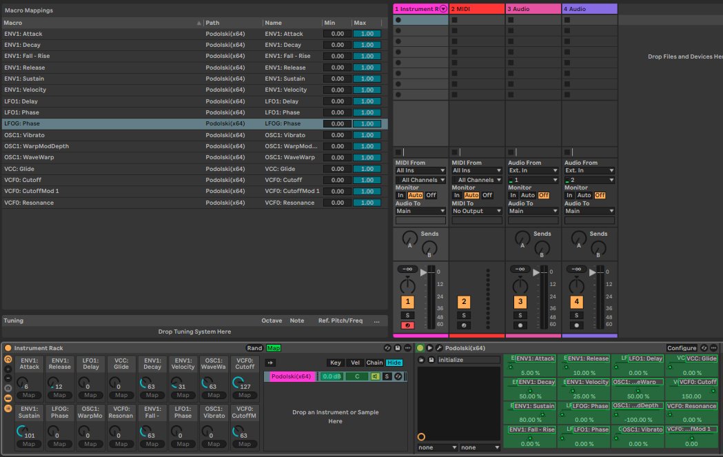Arm track 2 MIDI for recording
This screenshot has height=457, width=723.
click(464, 325)
